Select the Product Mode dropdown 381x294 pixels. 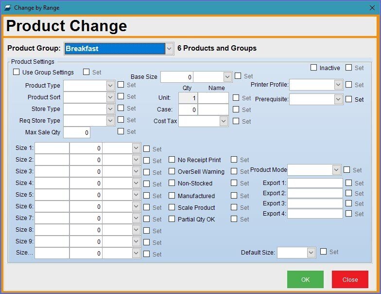tap(336, 170)
